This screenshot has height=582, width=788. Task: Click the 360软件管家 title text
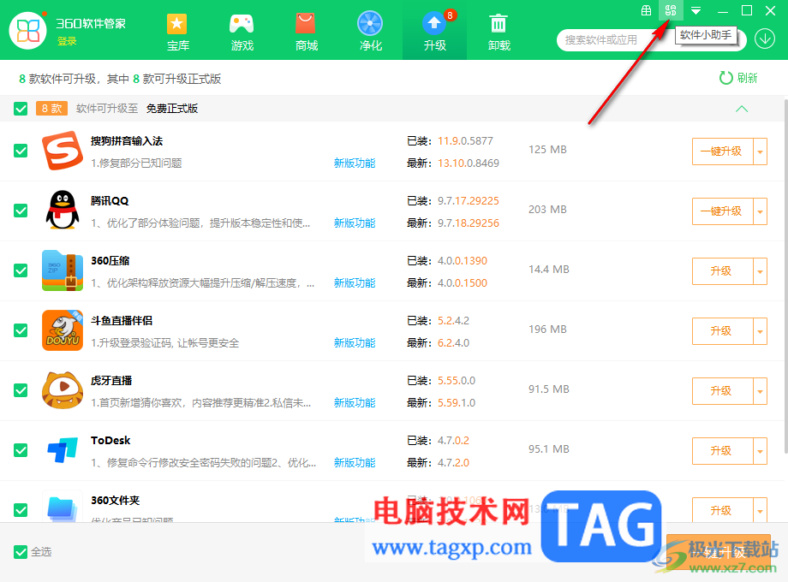pyautogui.click(x=91, y=24)
